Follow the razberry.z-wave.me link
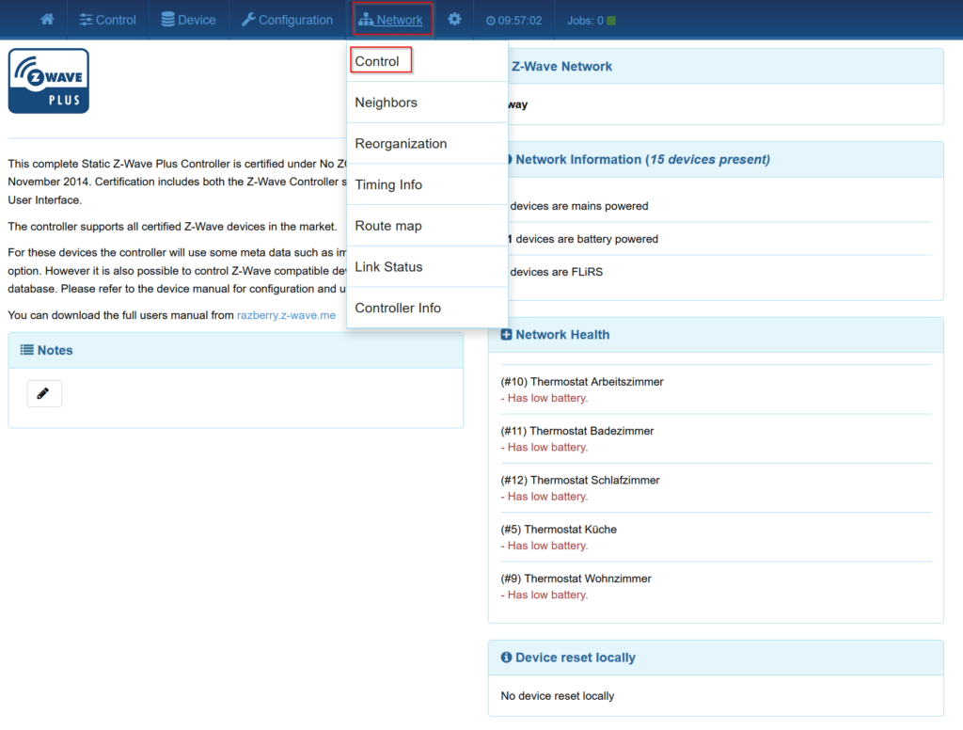Screen dimensions: 963x730 [286, 316]
